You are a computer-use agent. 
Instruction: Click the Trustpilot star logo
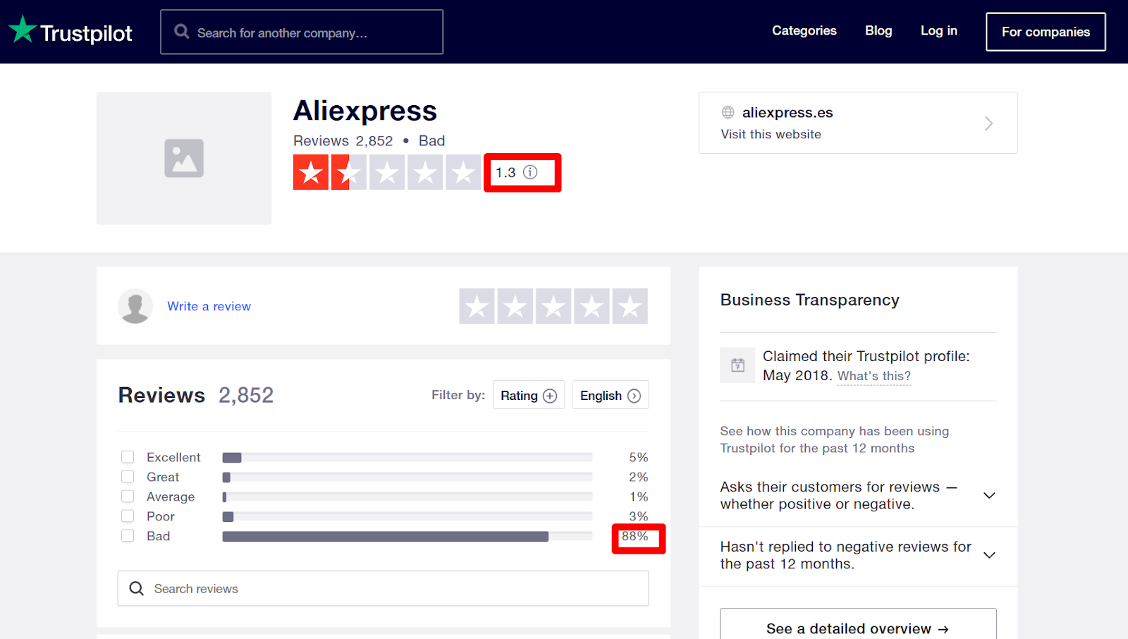coord(23,30)
